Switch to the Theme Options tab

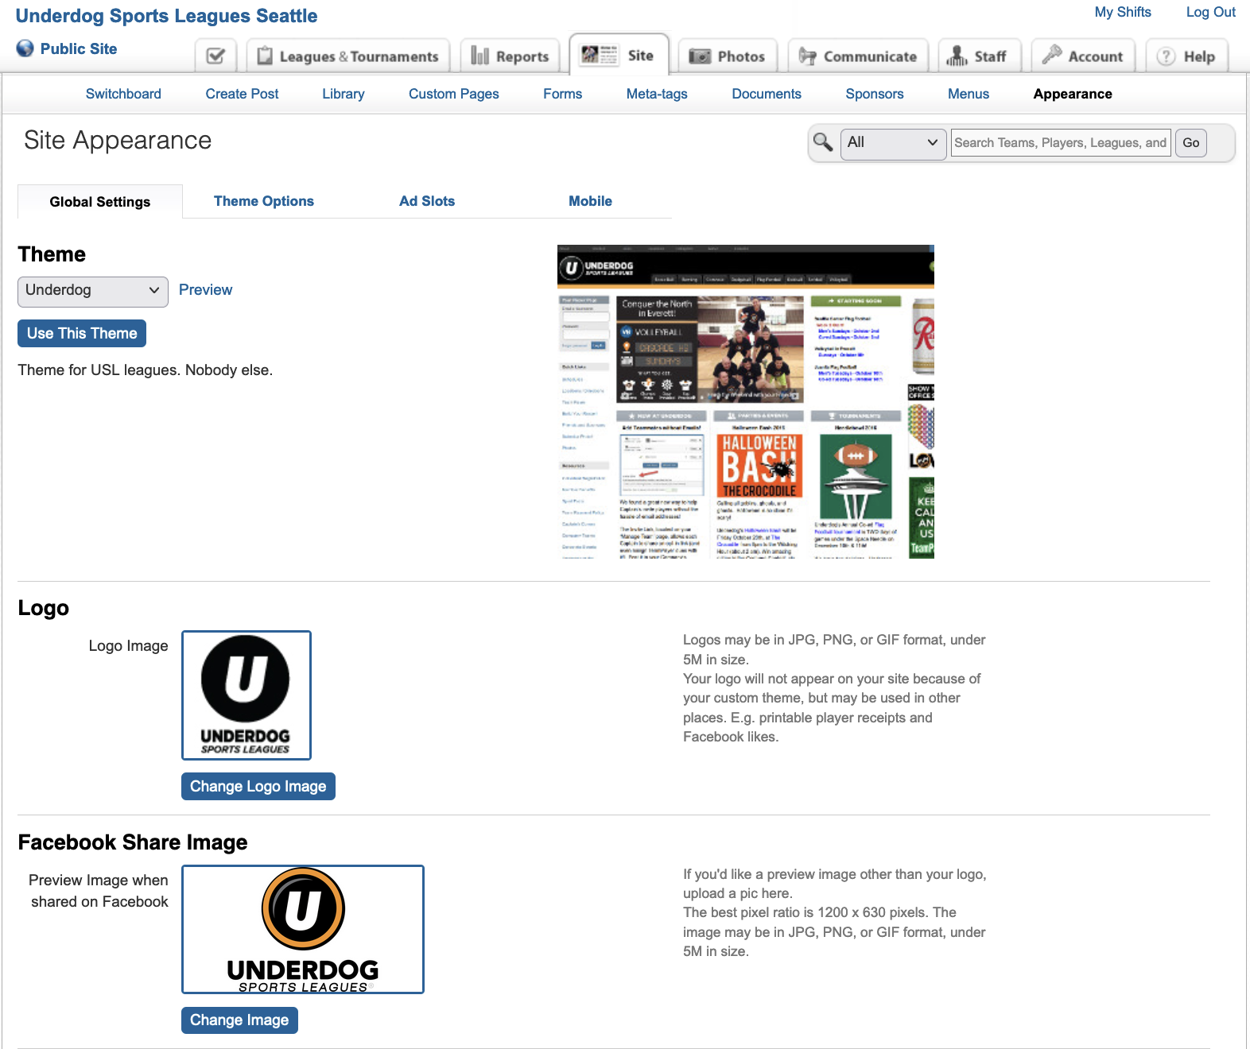[x=264, y=201]
